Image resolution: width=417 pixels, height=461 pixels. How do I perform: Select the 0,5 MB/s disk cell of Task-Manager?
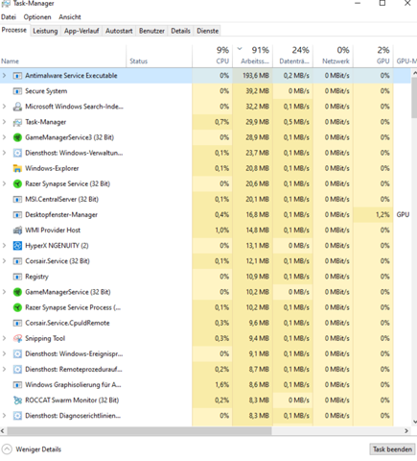point(293,122)
